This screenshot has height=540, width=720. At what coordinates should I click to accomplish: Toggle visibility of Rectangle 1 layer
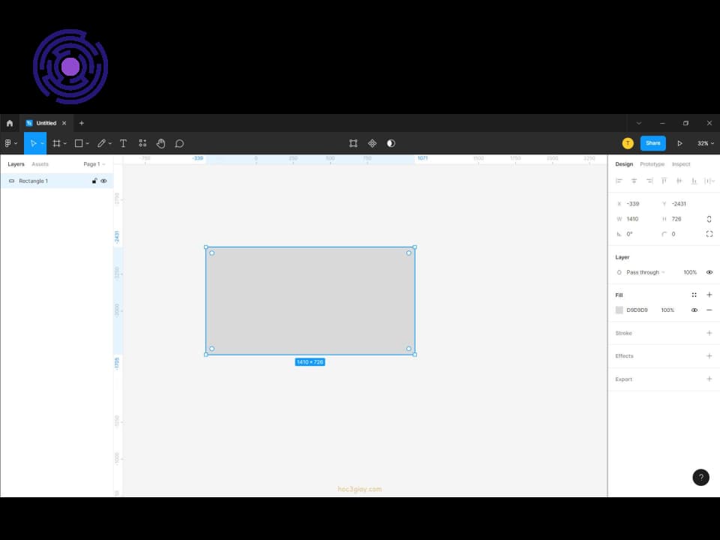pyautogui.click(x=103, y=181)
